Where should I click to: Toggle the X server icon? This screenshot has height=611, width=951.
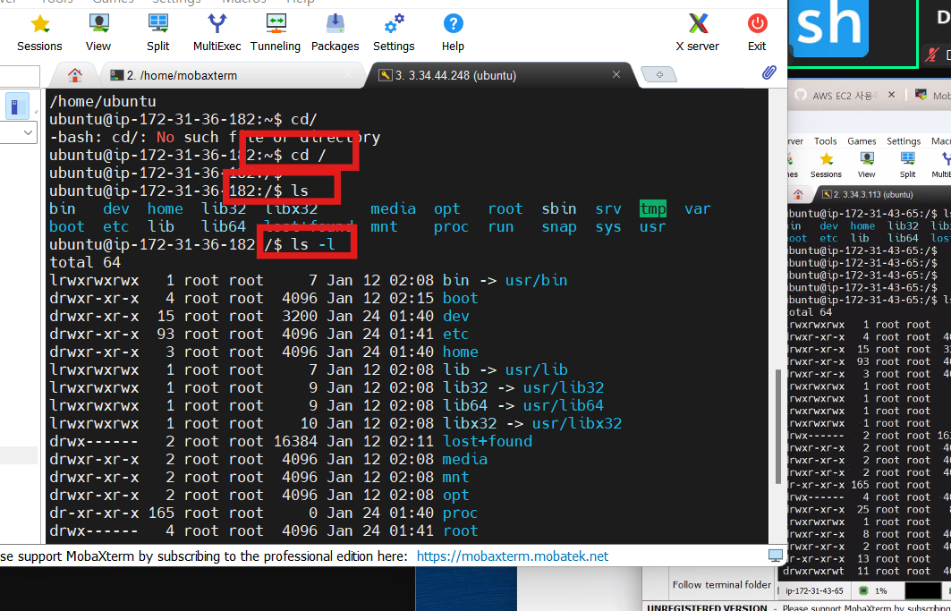point(698,33)
